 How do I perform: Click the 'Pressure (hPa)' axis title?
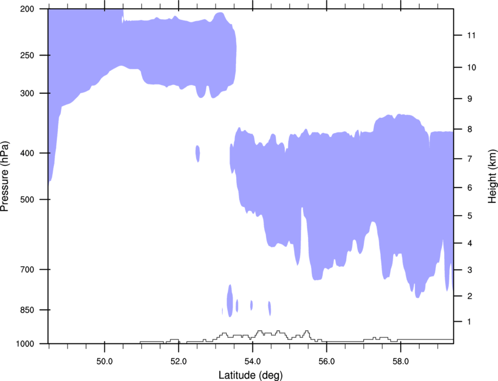click(x=5, y=176)
